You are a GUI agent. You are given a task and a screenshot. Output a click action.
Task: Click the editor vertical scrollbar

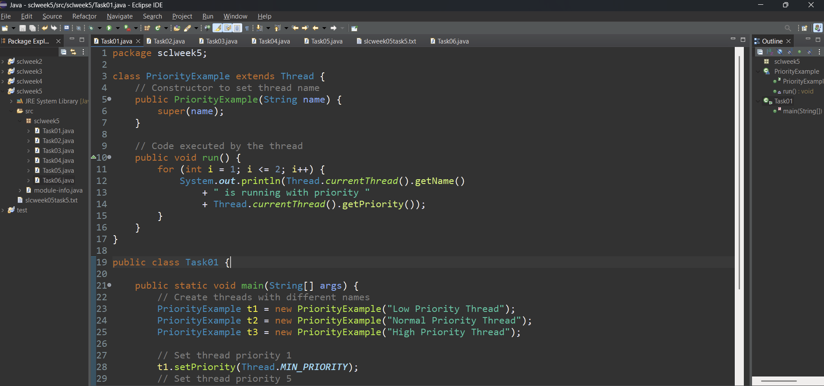click(740, 172)
